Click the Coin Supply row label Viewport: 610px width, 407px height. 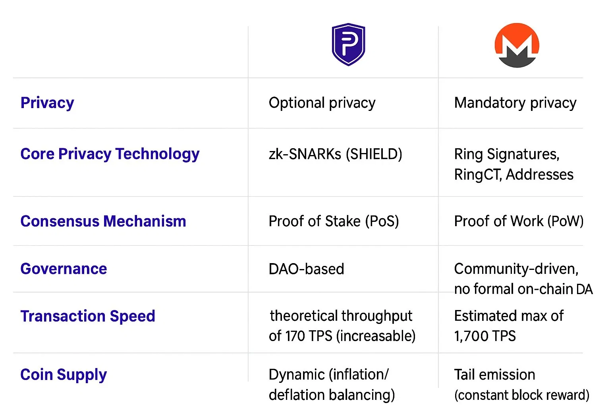coord(64,375)
